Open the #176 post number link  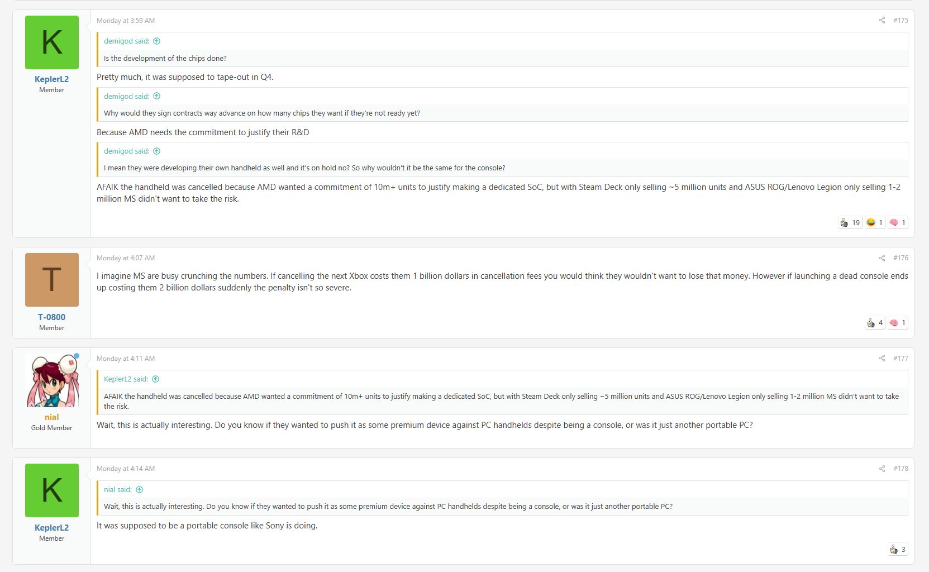pos(901,258)
